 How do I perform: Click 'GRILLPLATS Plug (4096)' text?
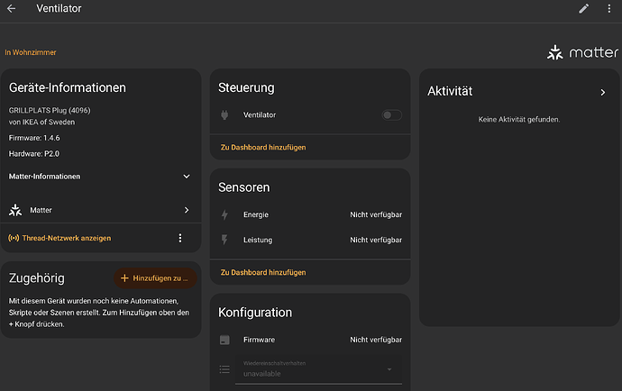point(50,110)
